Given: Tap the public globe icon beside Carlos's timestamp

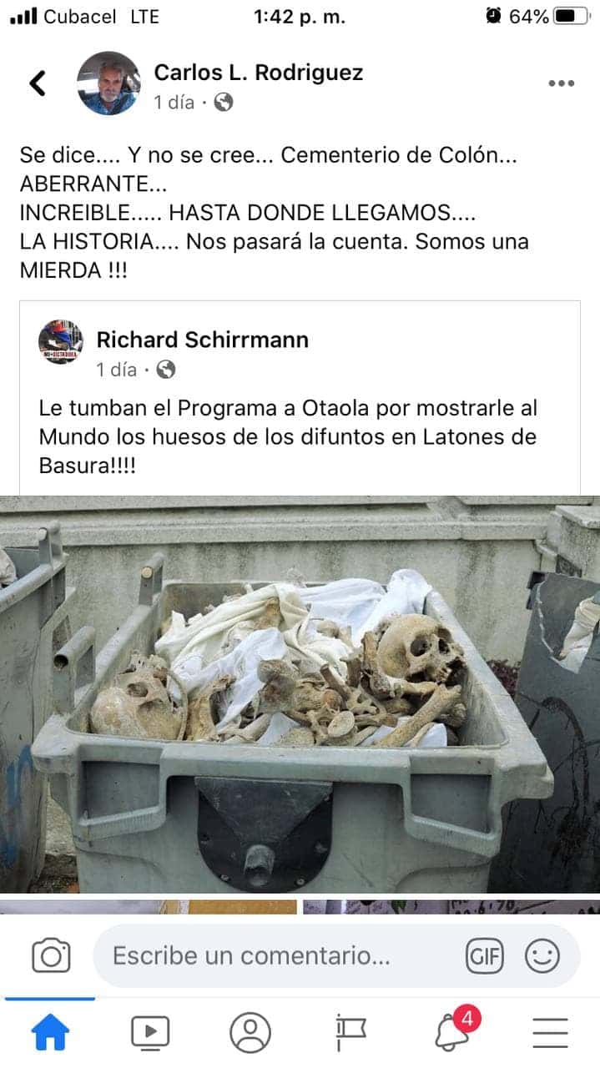Looking at the screenshot, I should (x=223, y=103).
